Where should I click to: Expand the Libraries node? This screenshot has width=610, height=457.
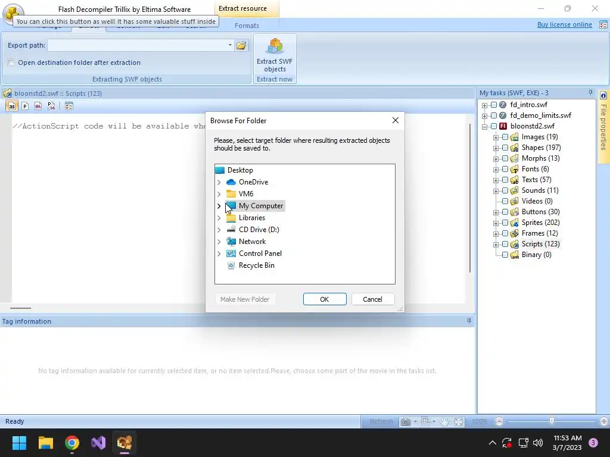(219, 218)
